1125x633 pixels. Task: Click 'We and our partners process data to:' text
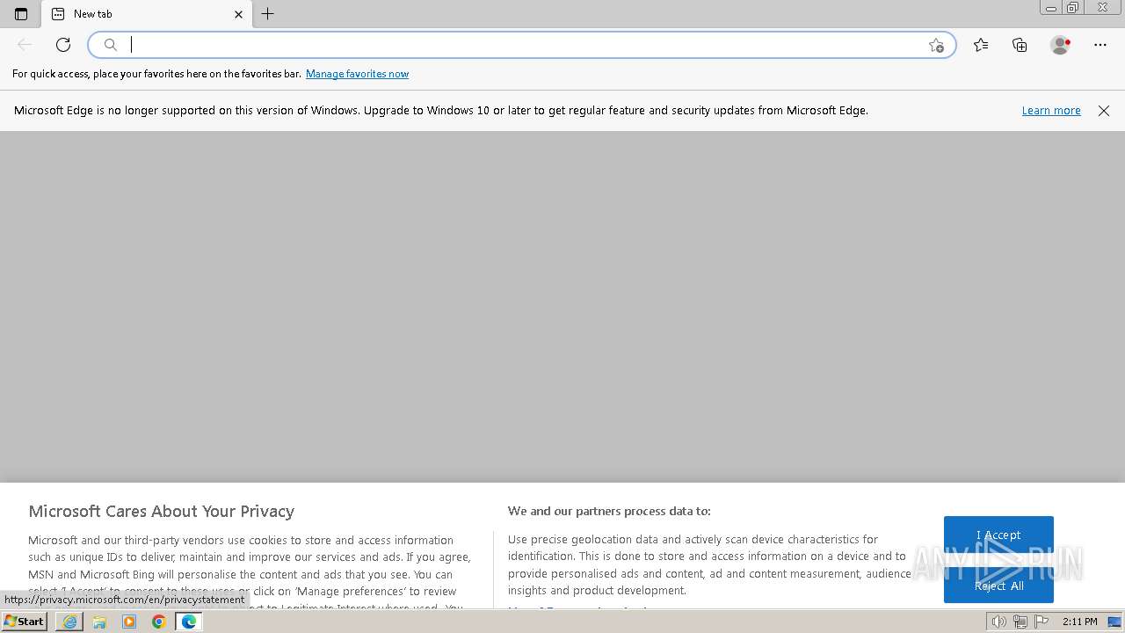[x=609, y=511]
